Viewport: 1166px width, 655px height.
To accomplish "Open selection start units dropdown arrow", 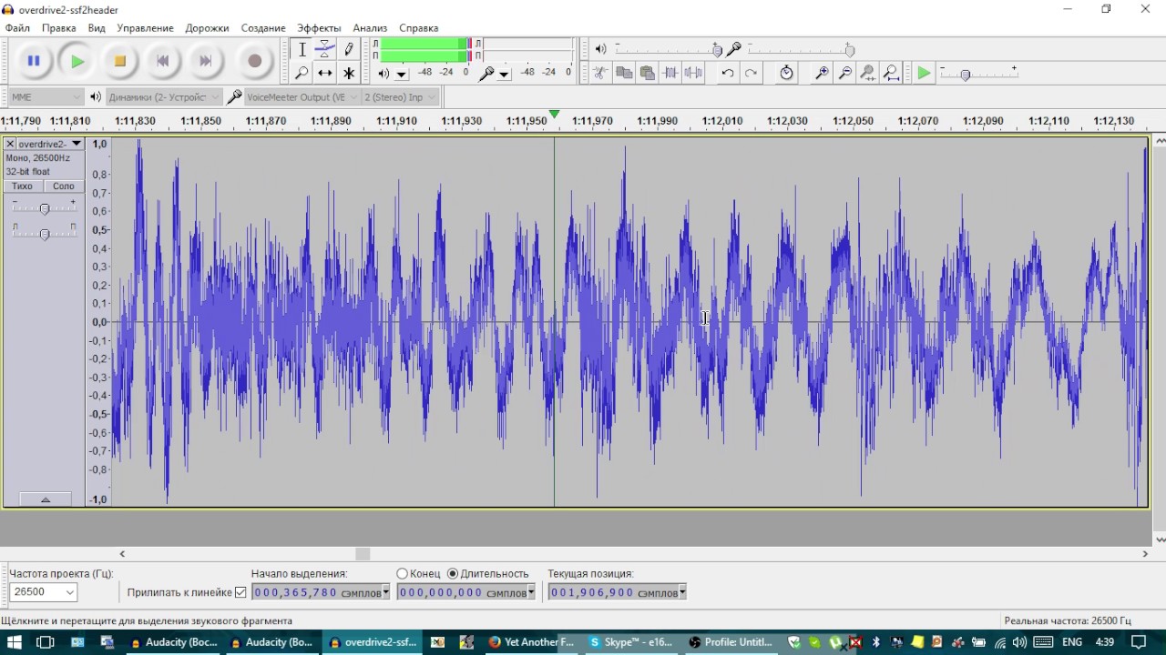I will 386,592.
